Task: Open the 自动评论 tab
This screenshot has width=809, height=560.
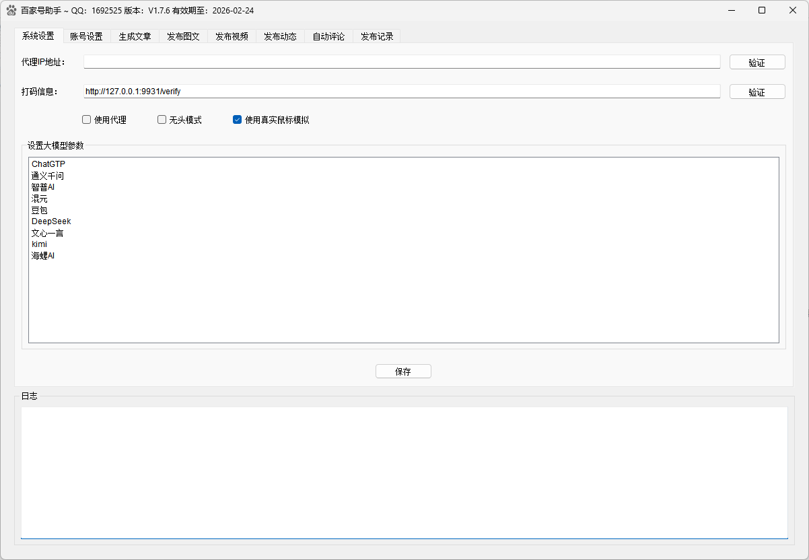Action: (x=328, y=36)
